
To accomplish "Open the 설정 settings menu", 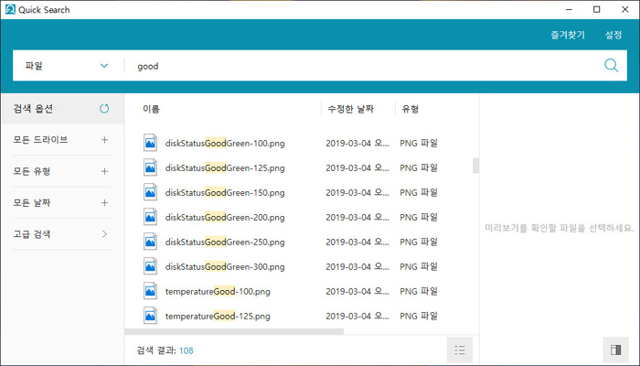I will tap(613, 35).
